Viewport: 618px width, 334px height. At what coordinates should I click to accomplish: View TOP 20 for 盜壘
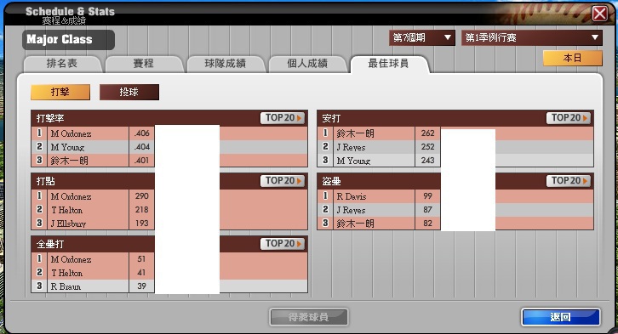[569, 181]
